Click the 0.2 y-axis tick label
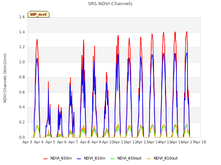This screenshot has width=221, height=165. [22, 122]
